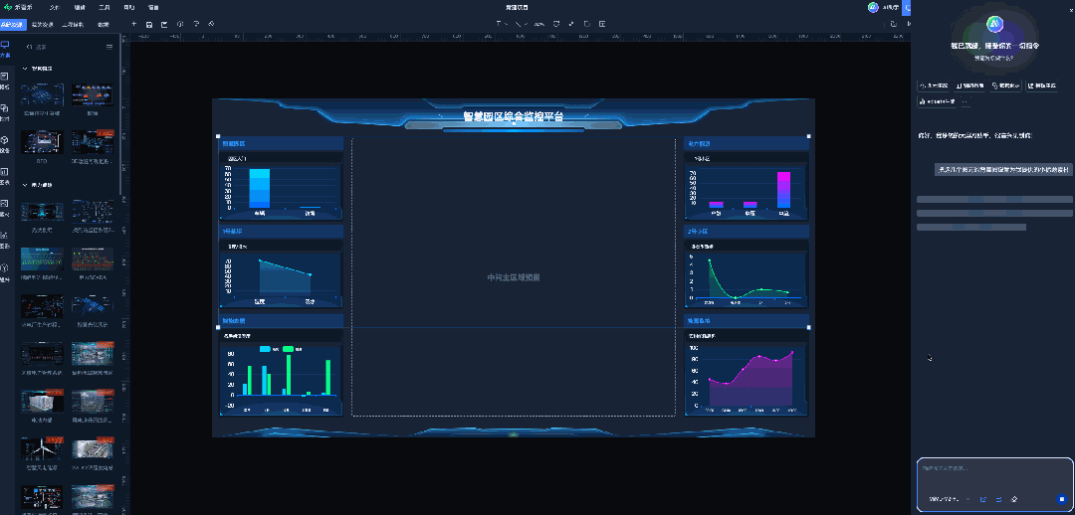This screenshot has height=515, width=1075.
Task: Select the thumbnail labeled RTO
Action: coord(43,142)
